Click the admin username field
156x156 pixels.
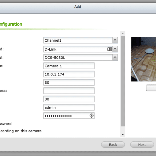click(69, 107)
